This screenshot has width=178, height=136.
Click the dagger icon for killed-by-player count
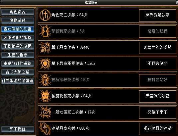click(x=45, y=80)
